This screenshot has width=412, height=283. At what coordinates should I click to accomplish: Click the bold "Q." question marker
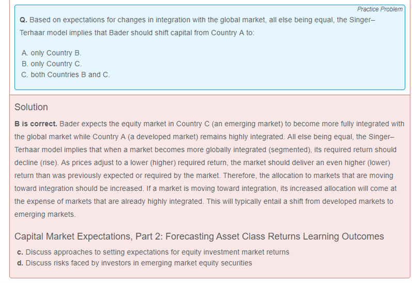coord(23,20)
